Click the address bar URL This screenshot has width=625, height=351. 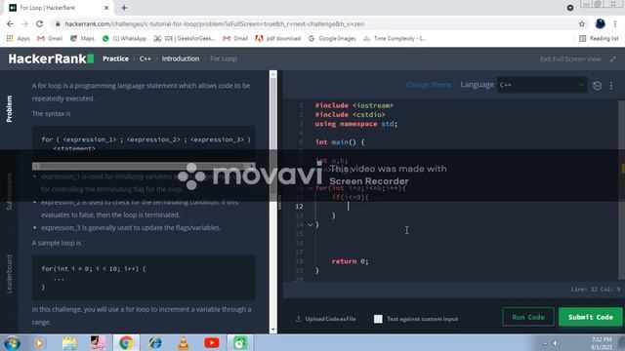point(215,23)
